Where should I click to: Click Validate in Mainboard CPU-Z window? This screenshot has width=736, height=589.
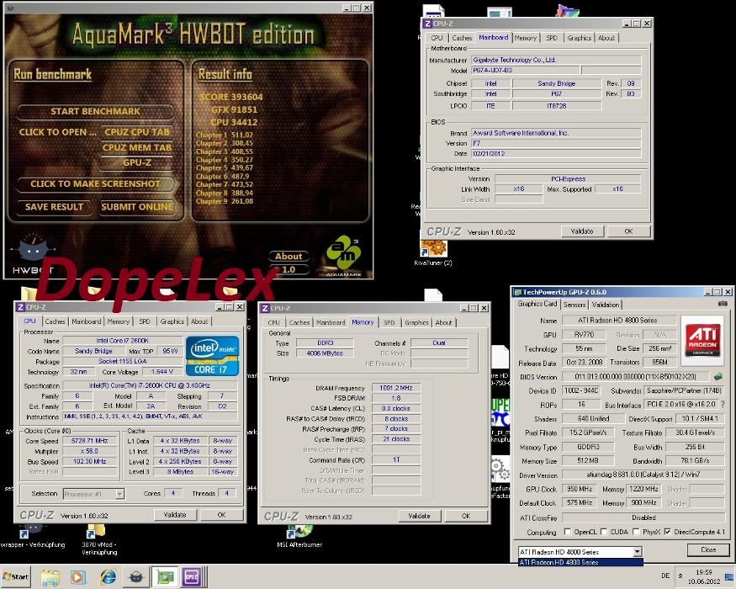click(x=582, y=231)
